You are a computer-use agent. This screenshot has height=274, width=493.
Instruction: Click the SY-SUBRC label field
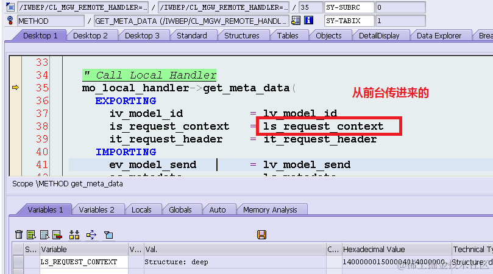[x=349, y=7]
